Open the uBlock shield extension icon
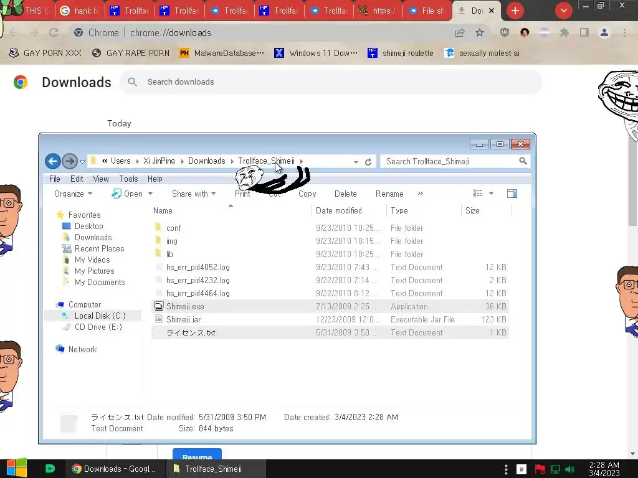Viewport: 638px width, 478px height. [505, 32]
